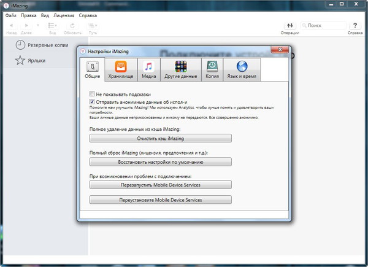
Task: Click the Операции toolbar icon
Action: (x=289, y=27)
